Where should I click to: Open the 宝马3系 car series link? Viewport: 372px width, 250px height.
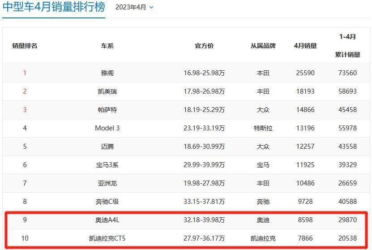[x=107, y=165]
